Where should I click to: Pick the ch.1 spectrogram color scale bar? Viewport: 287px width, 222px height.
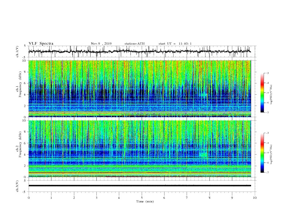click(262, 93)
